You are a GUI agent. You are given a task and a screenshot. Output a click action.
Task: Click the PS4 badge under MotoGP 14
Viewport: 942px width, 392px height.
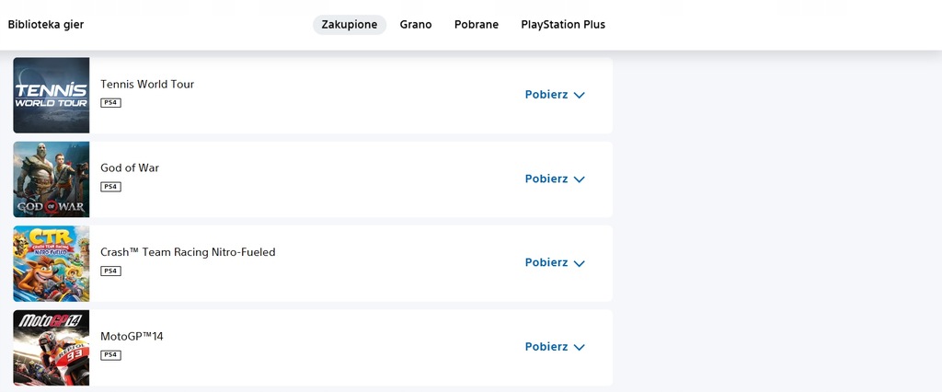tap(110, 355)
